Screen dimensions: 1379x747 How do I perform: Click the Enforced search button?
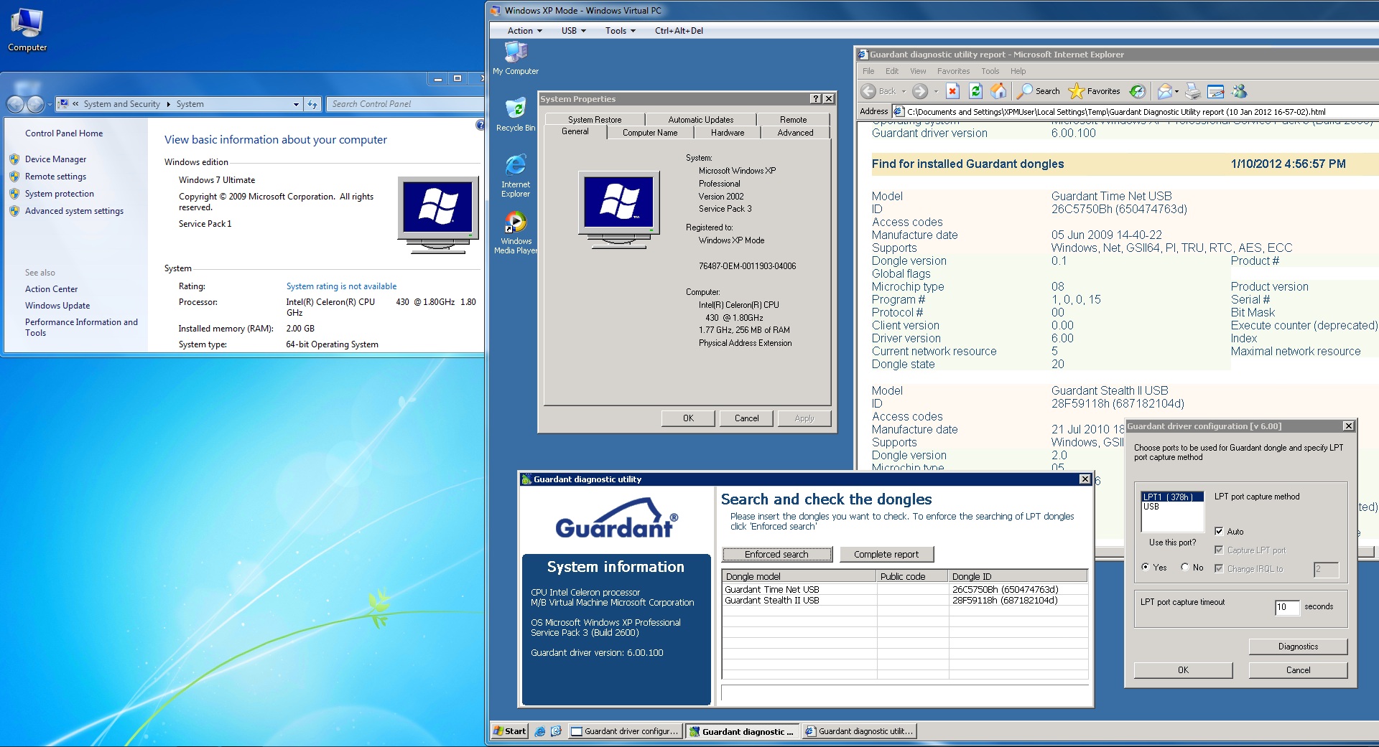coord(776,554)
